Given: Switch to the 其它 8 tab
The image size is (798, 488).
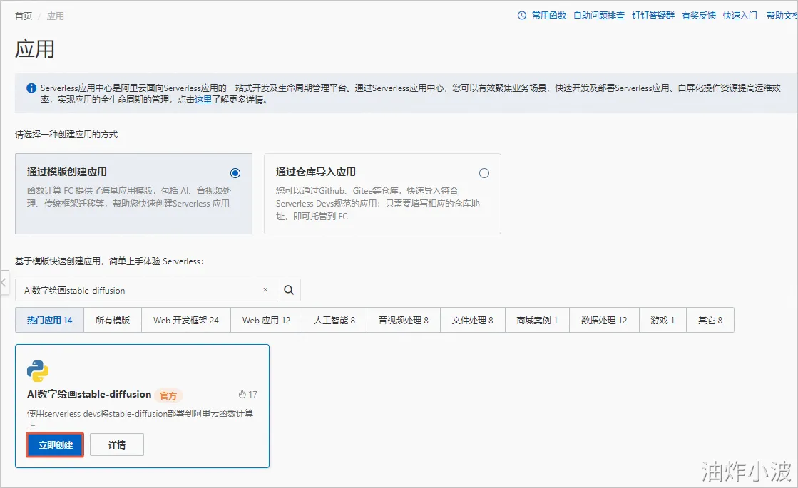Looking at the screenshot, I should 710,320.
